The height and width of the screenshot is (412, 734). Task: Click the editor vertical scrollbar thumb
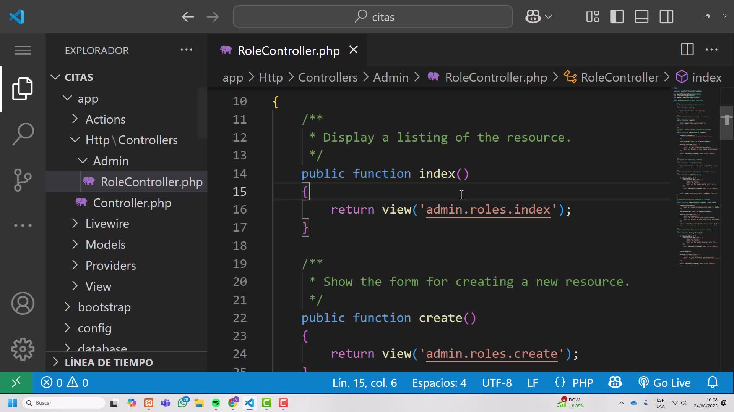click(727, 123)
